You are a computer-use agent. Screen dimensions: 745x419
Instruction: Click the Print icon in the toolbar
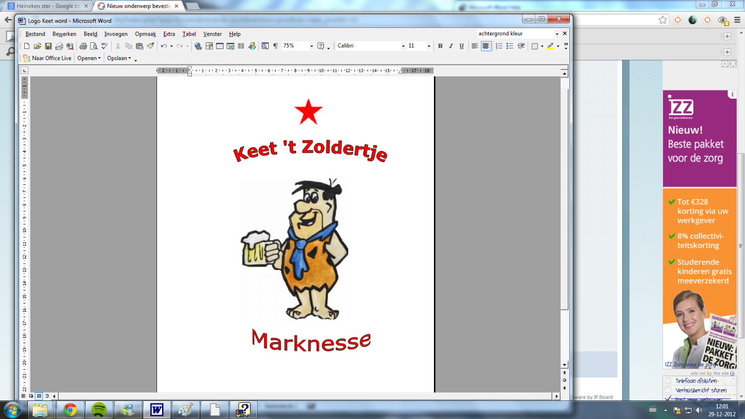click(83, 46)
